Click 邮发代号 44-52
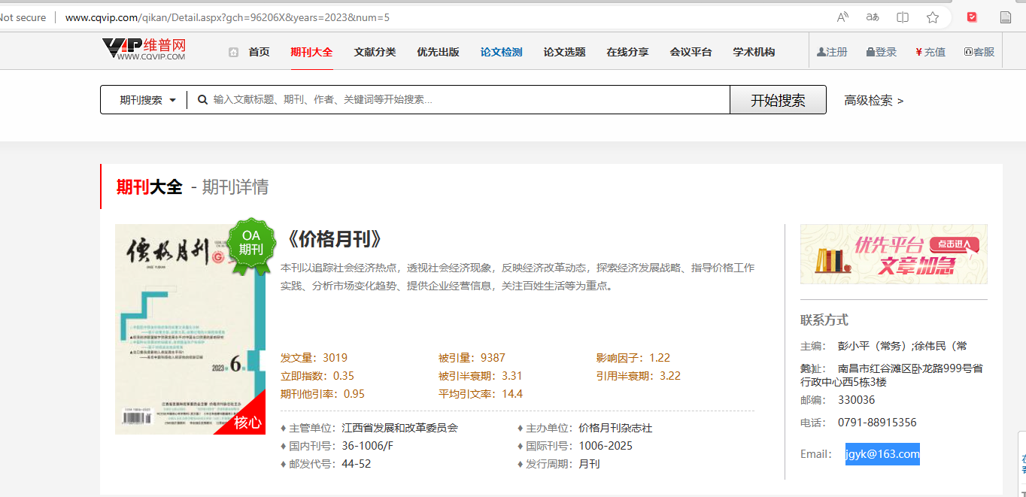Screen dimensions: 1026x497 point(356,464)
